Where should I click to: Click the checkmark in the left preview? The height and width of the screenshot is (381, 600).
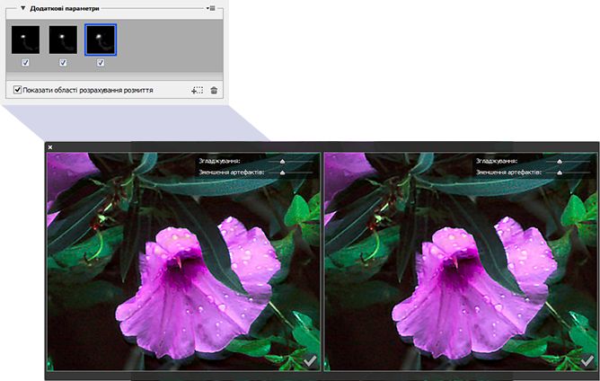tap(310, 360)
